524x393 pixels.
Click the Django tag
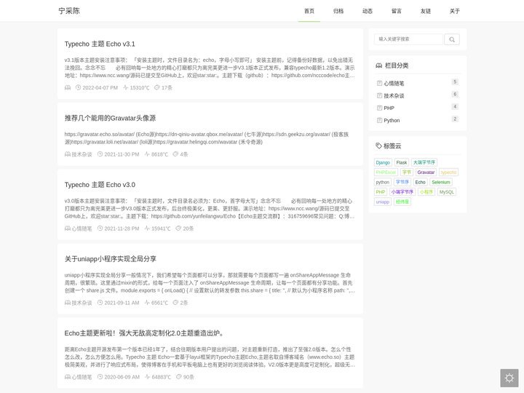point(383,162)
